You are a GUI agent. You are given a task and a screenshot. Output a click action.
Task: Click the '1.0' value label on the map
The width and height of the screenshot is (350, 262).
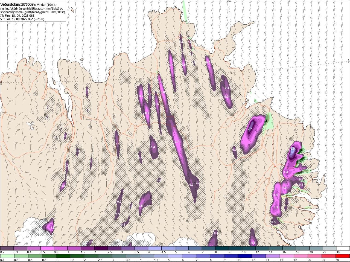284,188
